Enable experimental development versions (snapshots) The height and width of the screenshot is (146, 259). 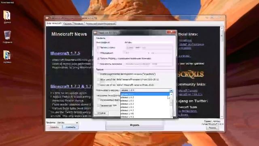coord(98,74)
